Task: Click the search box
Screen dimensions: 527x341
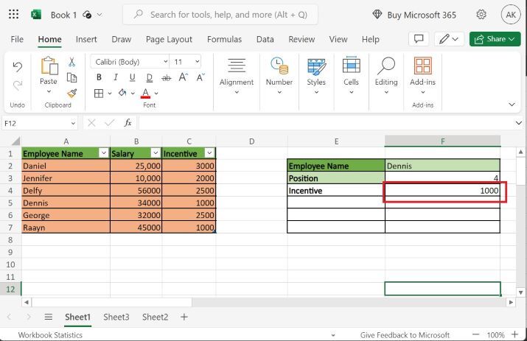Action: (x=220, y=15)
